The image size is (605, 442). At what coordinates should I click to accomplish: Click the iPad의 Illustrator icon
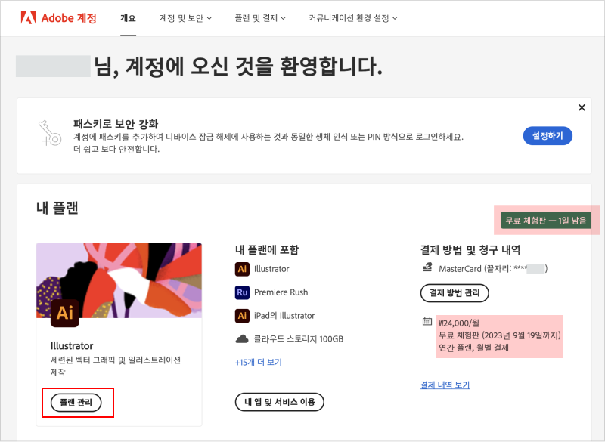[242, 316]
